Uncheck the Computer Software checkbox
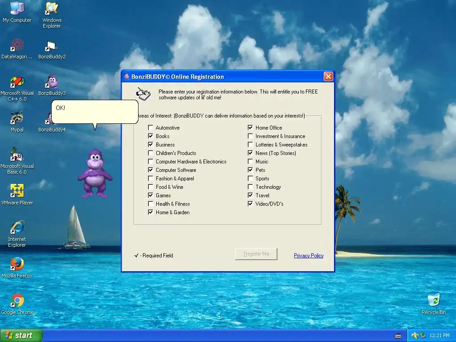The height and width of the screenshot is (342, 456). 151,170
